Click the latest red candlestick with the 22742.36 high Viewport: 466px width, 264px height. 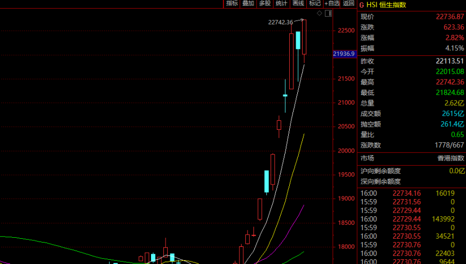click(x=304, y=37)
